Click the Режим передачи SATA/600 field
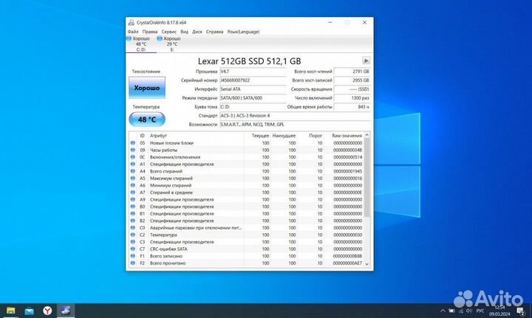 pos(253,98)
